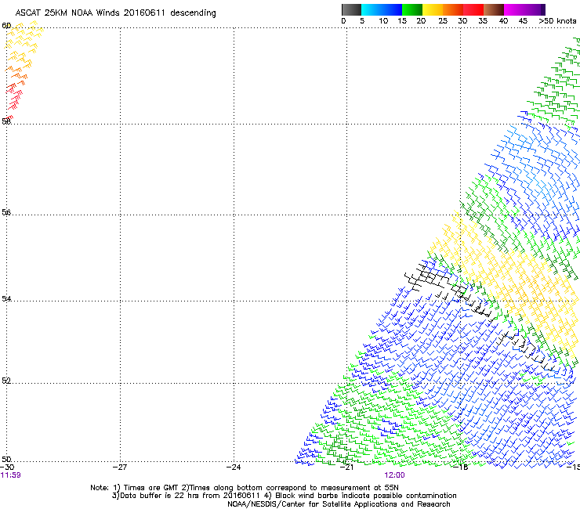Click the cyan 5-10 knots legend color

[372, 9]
